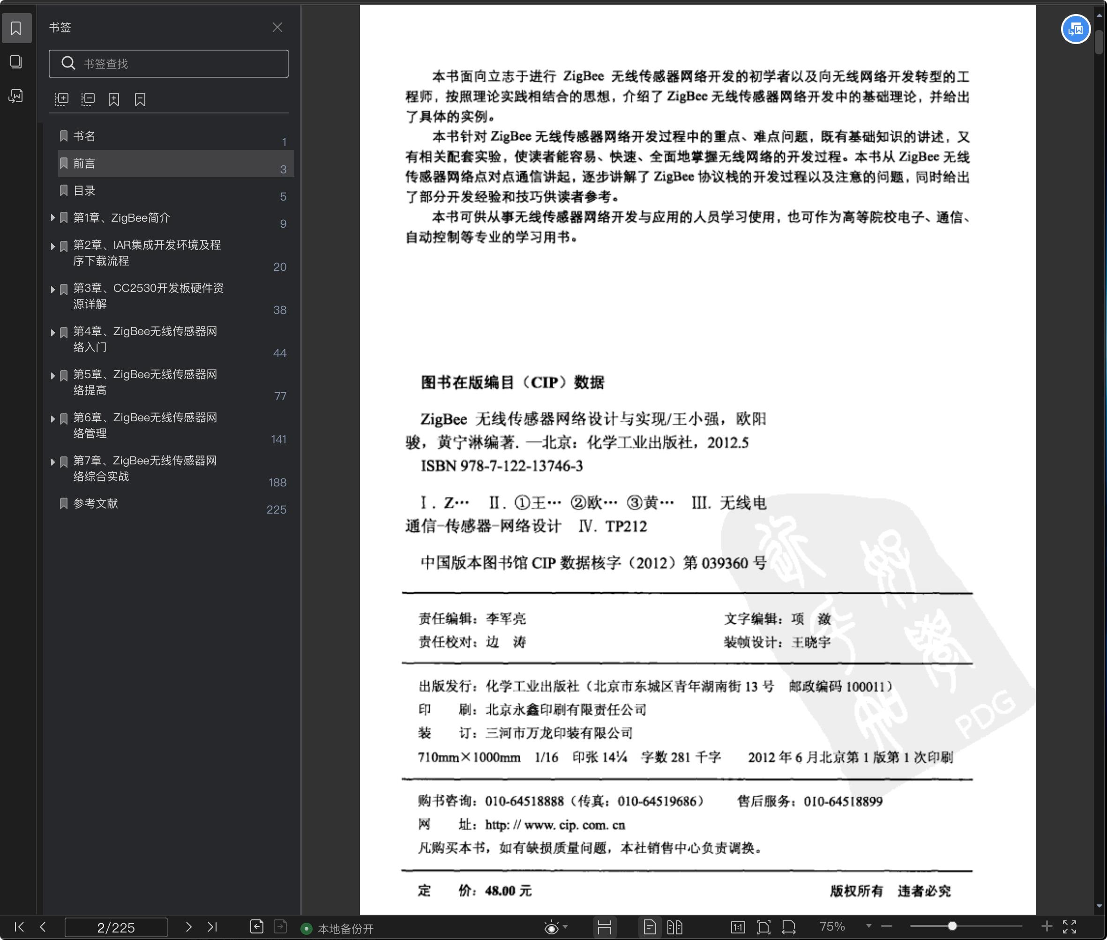The image size is (1107, 940).
Task: Click the page number field 2/225
Action: [116, 927]
